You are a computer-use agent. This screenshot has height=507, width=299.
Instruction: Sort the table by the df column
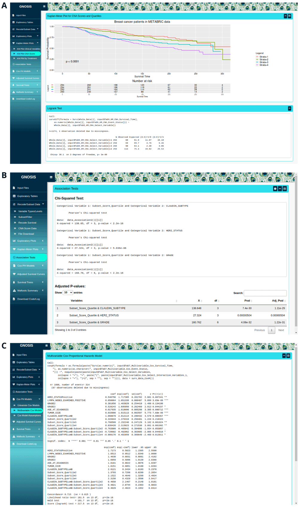(x=219, y=301)
